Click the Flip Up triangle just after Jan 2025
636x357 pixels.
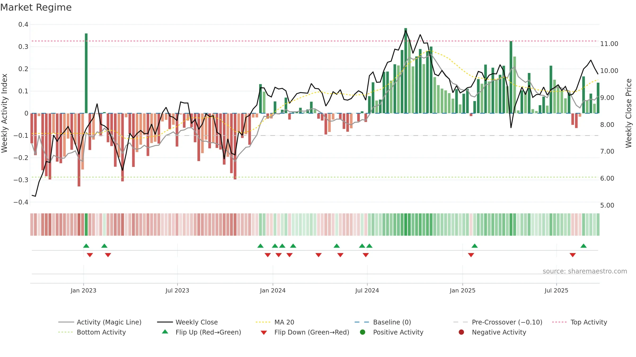click(x=475, y=246)
